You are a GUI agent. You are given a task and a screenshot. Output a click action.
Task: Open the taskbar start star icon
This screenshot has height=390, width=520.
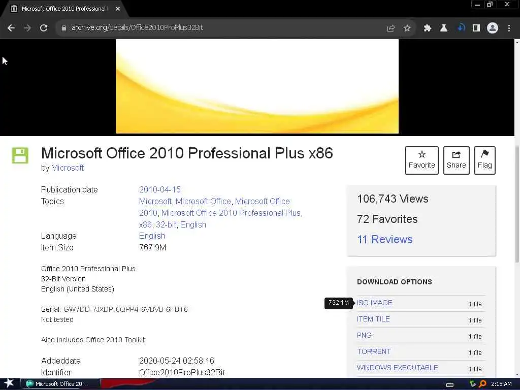tap(9, 383)
